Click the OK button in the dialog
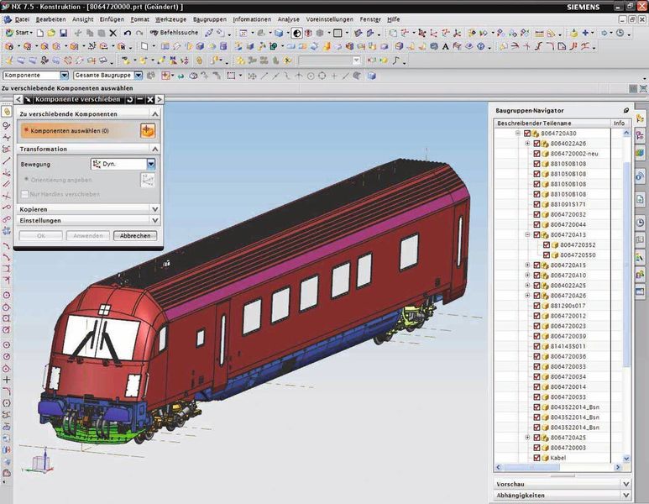 pos(41,236)
